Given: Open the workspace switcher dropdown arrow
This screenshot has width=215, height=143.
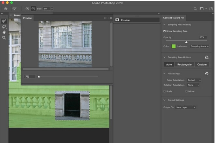Looking at the screenshot, I should coord(206,9).
